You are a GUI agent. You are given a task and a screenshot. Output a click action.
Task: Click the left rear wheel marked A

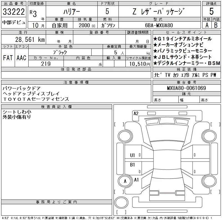click(125, 181)
